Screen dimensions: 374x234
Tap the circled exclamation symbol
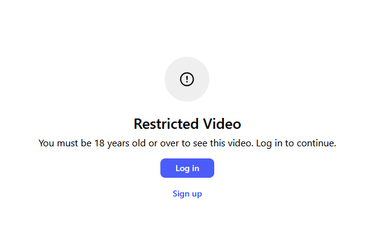tap(187, 79)
